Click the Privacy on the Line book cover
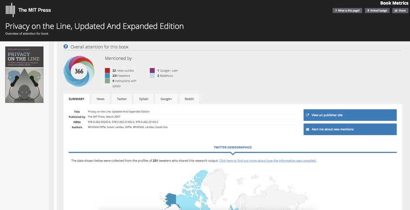 (x=24, y=75)
